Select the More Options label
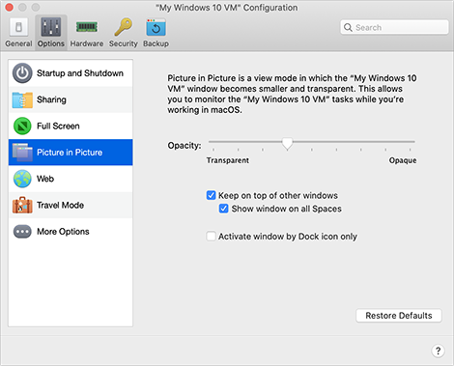454x366 pixels. [x=63, y=232]
